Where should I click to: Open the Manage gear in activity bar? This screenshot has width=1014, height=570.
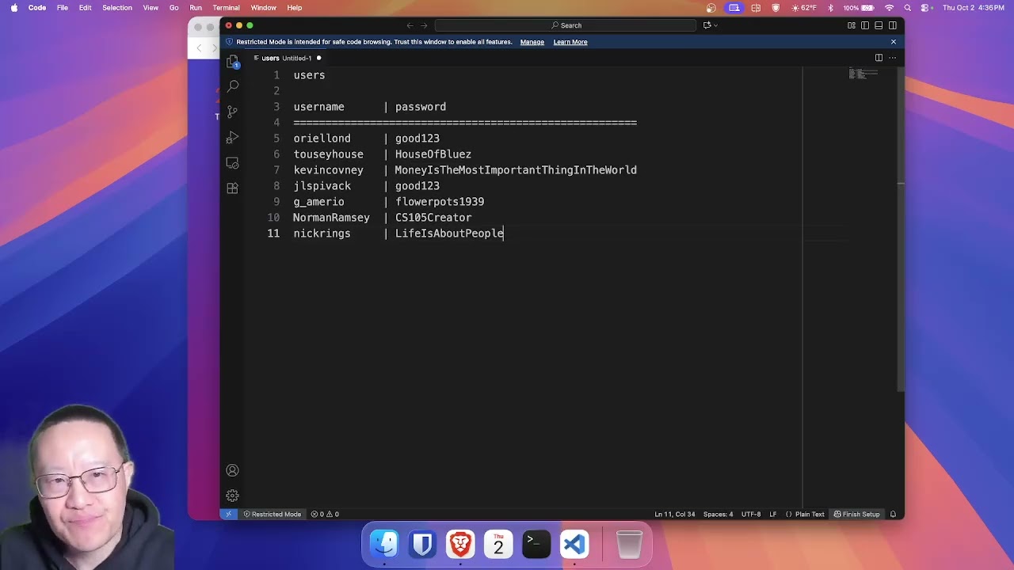232,496
